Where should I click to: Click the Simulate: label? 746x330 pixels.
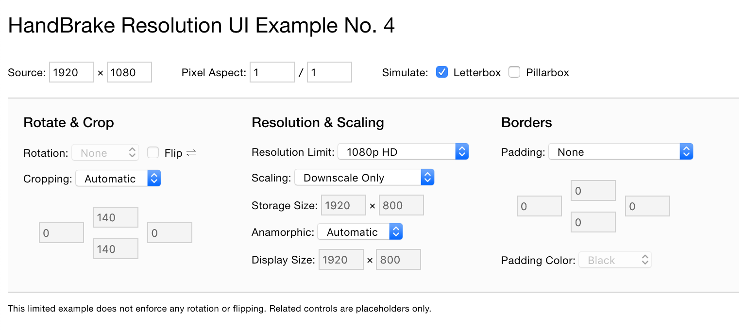[x=405, y=72]
